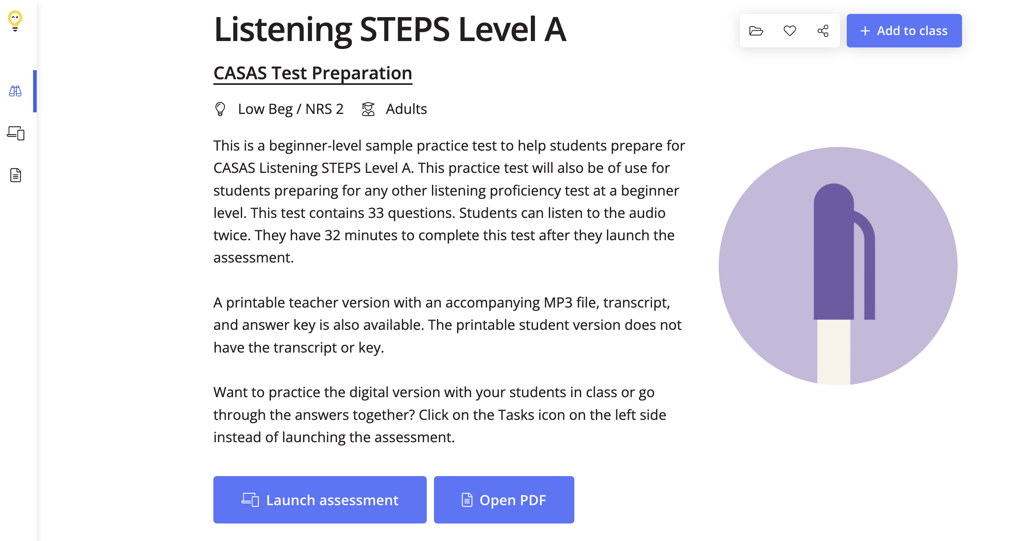Click the lightbulb icon beside Low Beg
The image size is (1033, 541).
(220, 109)
